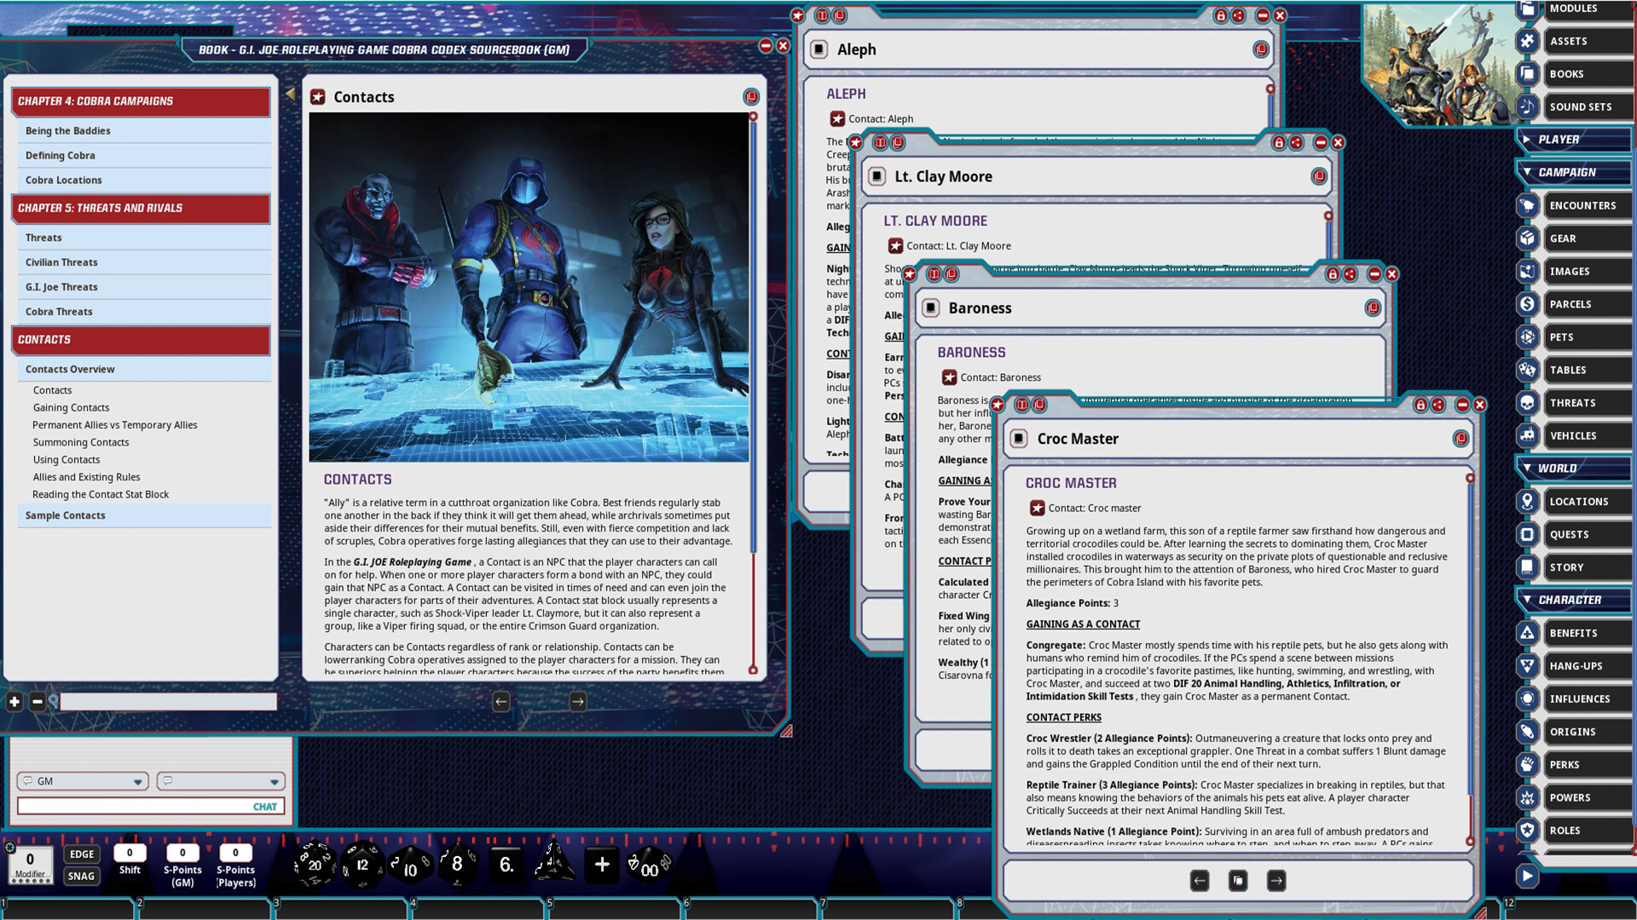1637x920 pixels.
Task: Open the Vehicles panel icon
Action: 1525,435
